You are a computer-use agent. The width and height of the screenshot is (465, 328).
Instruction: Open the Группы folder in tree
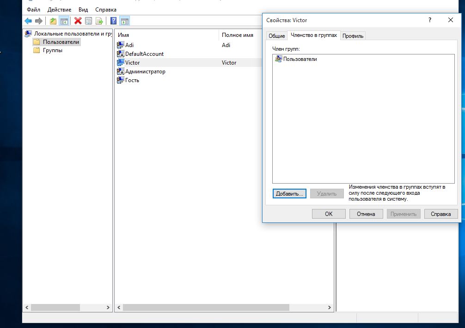click(52, 50)
